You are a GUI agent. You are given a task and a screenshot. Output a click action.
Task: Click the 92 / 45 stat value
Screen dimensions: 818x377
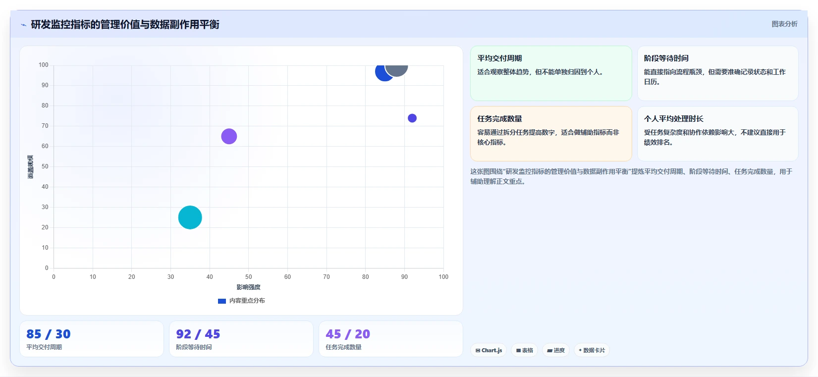(x=198, y=334)
